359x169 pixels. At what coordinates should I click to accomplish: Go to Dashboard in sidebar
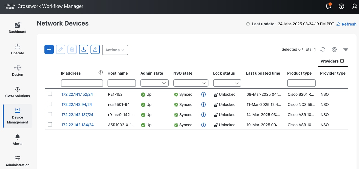(x=18, y=27)
